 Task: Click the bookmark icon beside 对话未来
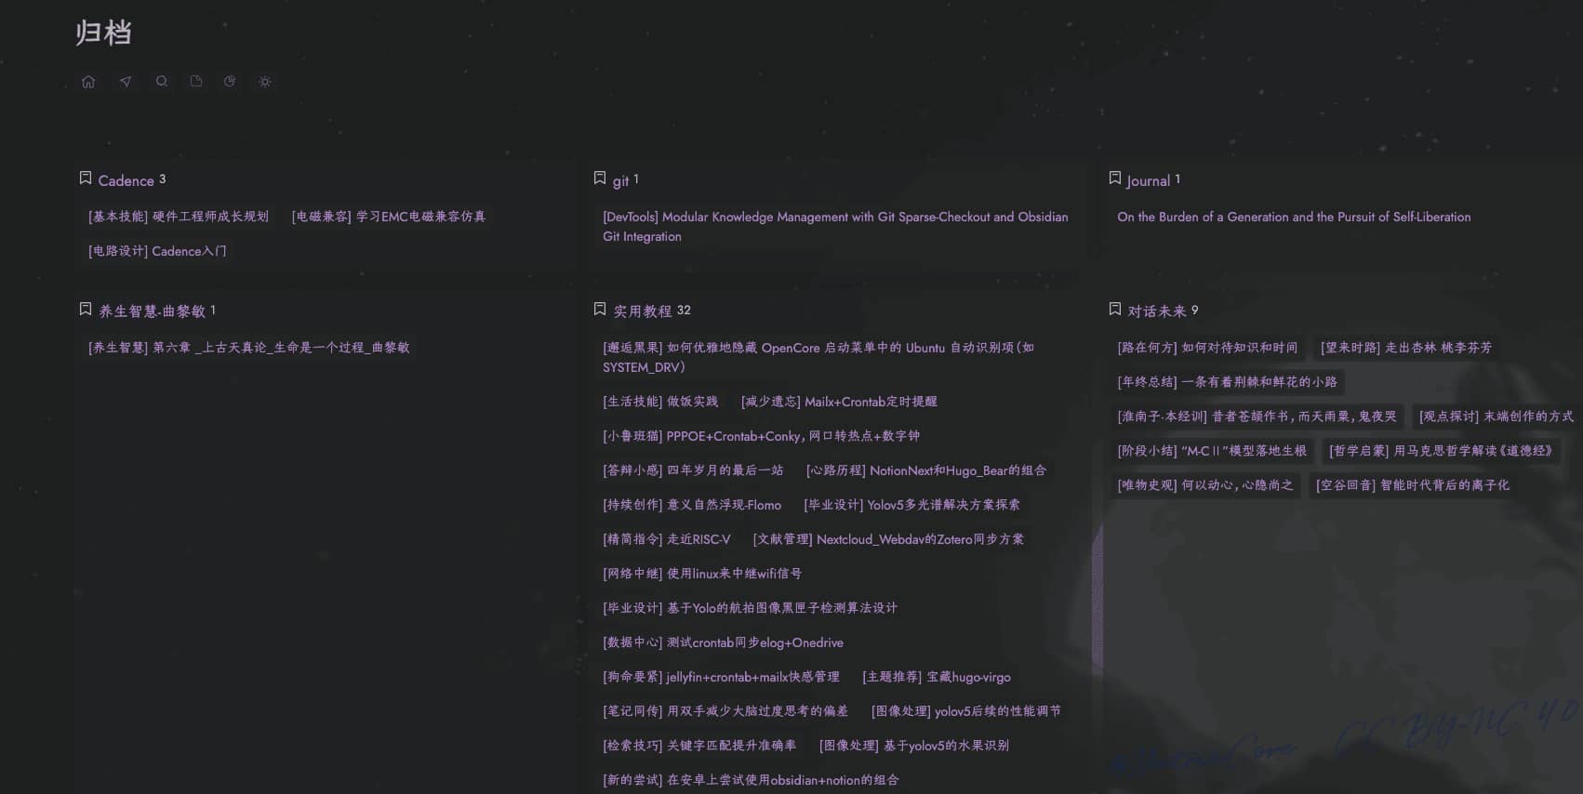(x=1115, y=310)
